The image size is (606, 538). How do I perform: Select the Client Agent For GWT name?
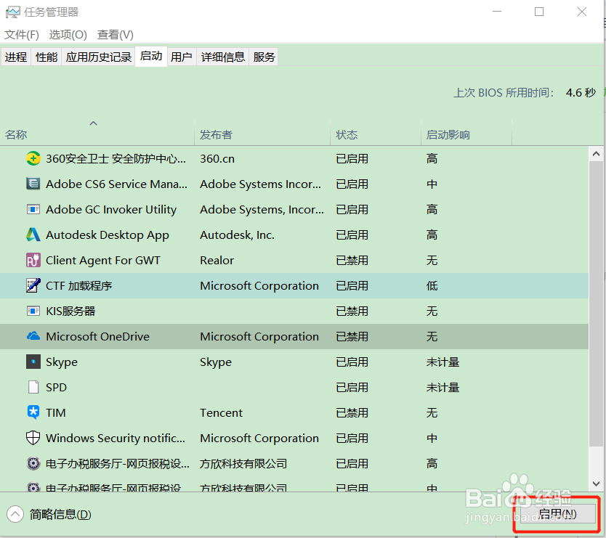(102, 261)
